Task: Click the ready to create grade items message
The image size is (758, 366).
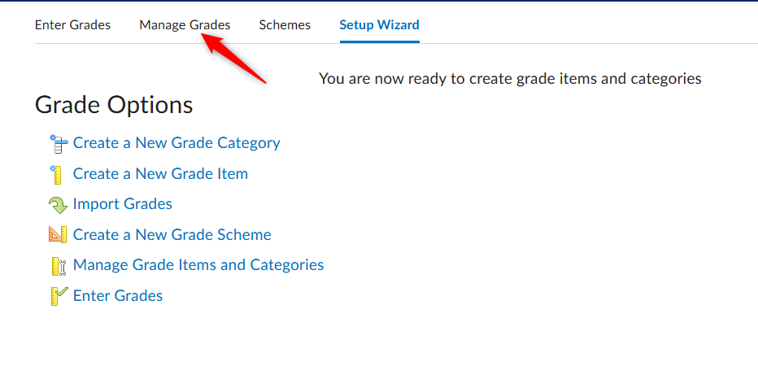Action: [x=510, y=79]
